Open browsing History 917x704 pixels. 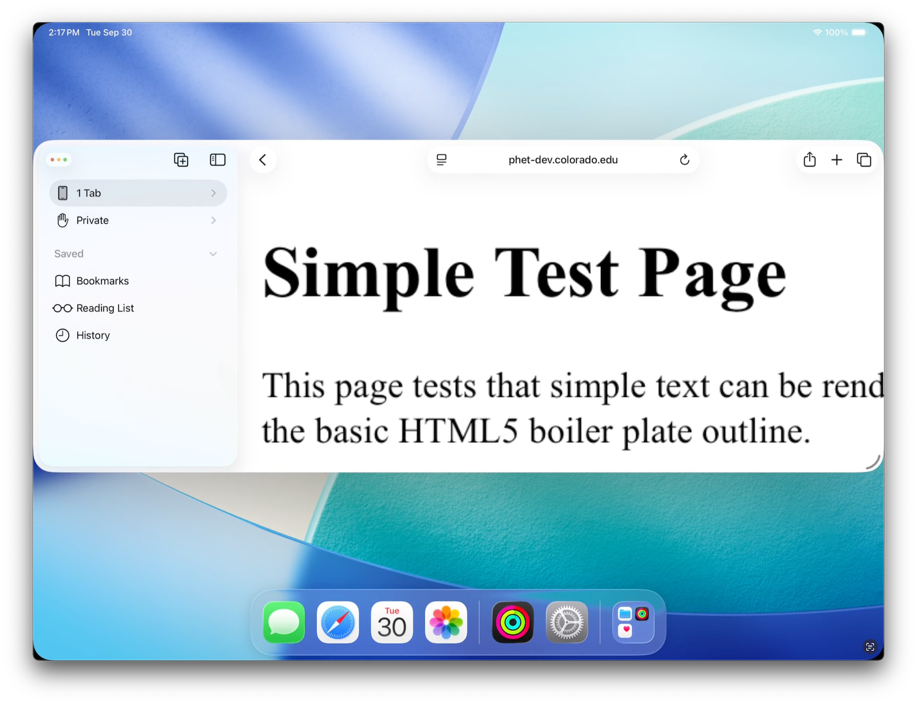[93, 335]
